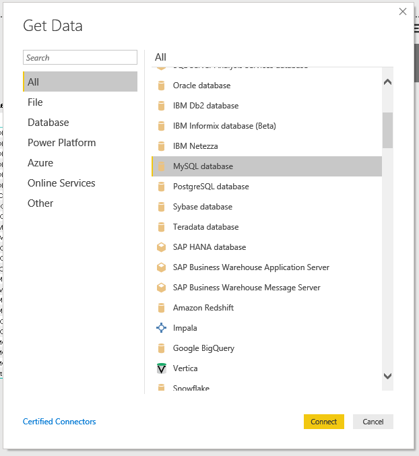Select the Power Platform category
Viewport: 419px width, 456px height.
[x=80, y=143]
